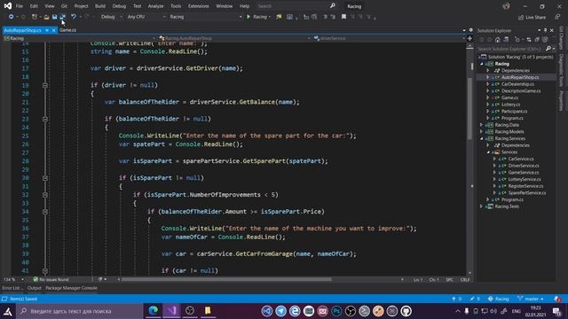Open Microsoft Edge in the taskbar

pyautogui.click(x=154, y=311)
